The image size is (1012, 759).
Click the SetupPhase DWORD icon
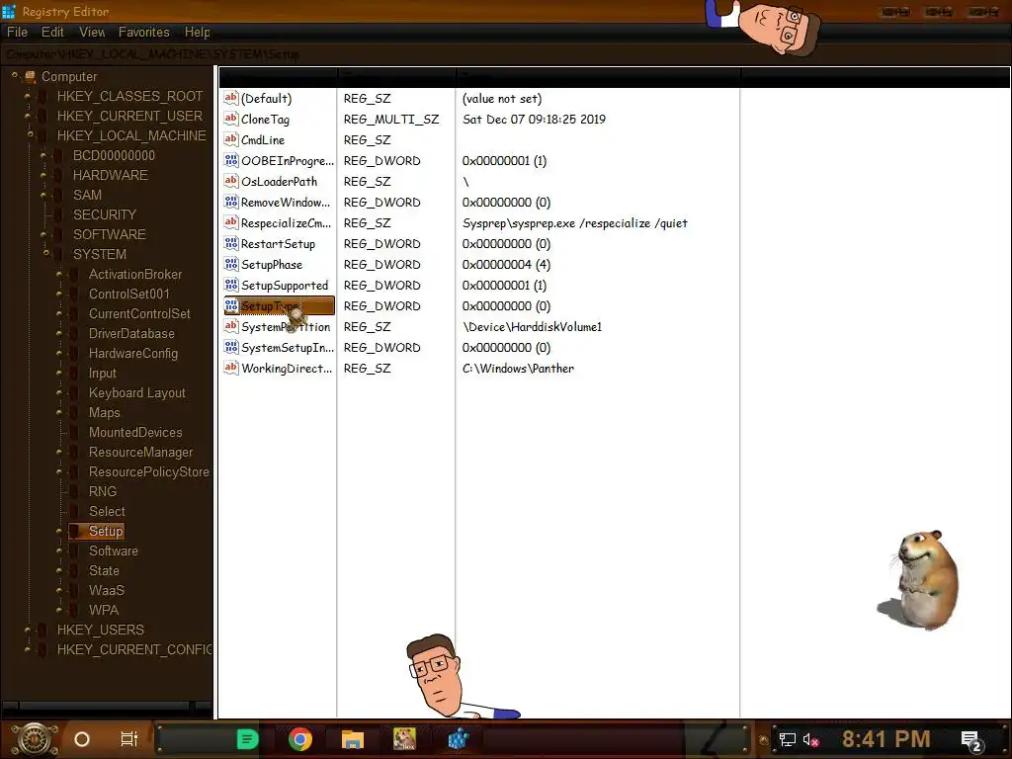pos(231,264)
